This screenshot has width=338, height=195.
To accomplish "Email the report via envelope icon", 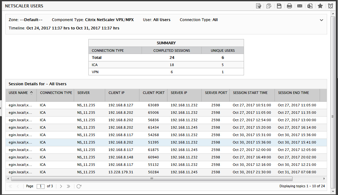I will coord(300,6).
